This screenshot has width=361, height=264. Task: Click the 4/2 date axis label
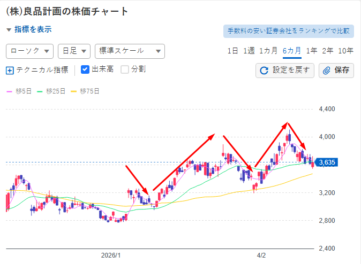[261, 255]
